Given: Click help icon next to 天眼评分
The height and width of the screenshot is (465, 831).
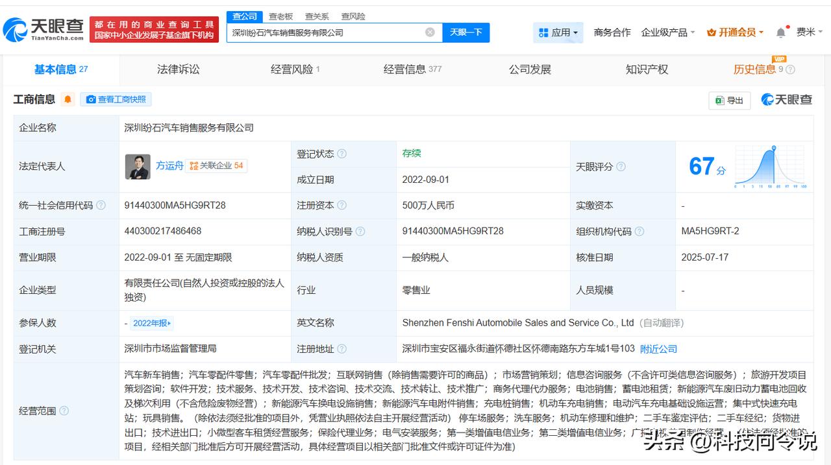Looking at the screenshot, I should coord(621,167).
